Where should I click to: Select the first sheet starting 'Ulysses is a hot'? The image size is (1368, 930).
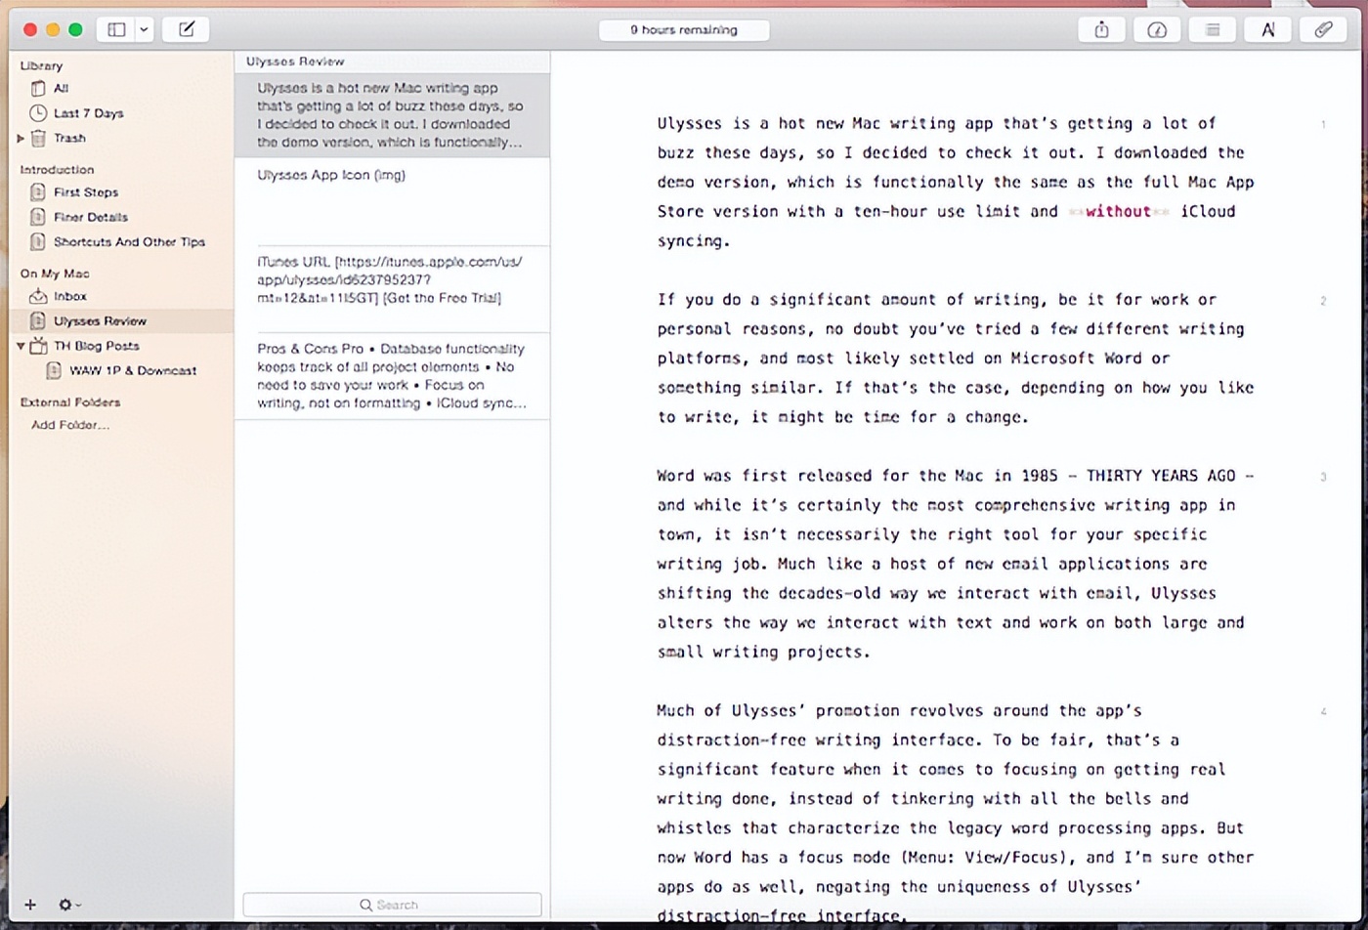click(x=392, y=115)
